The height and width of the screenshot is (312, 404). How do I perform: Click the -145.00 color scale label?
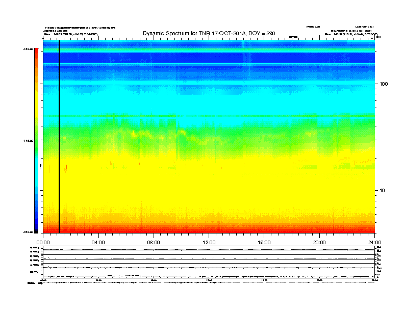point(28,141)
